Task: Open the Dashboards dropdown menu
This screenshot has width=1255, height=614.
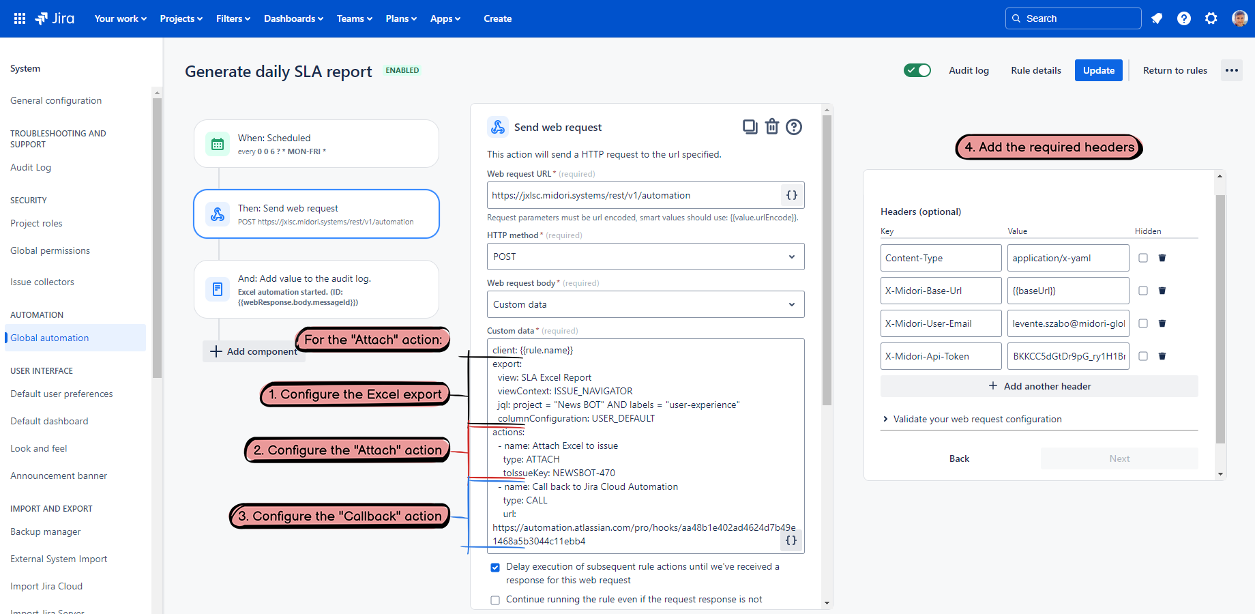Action: click(x=294, y=18)
